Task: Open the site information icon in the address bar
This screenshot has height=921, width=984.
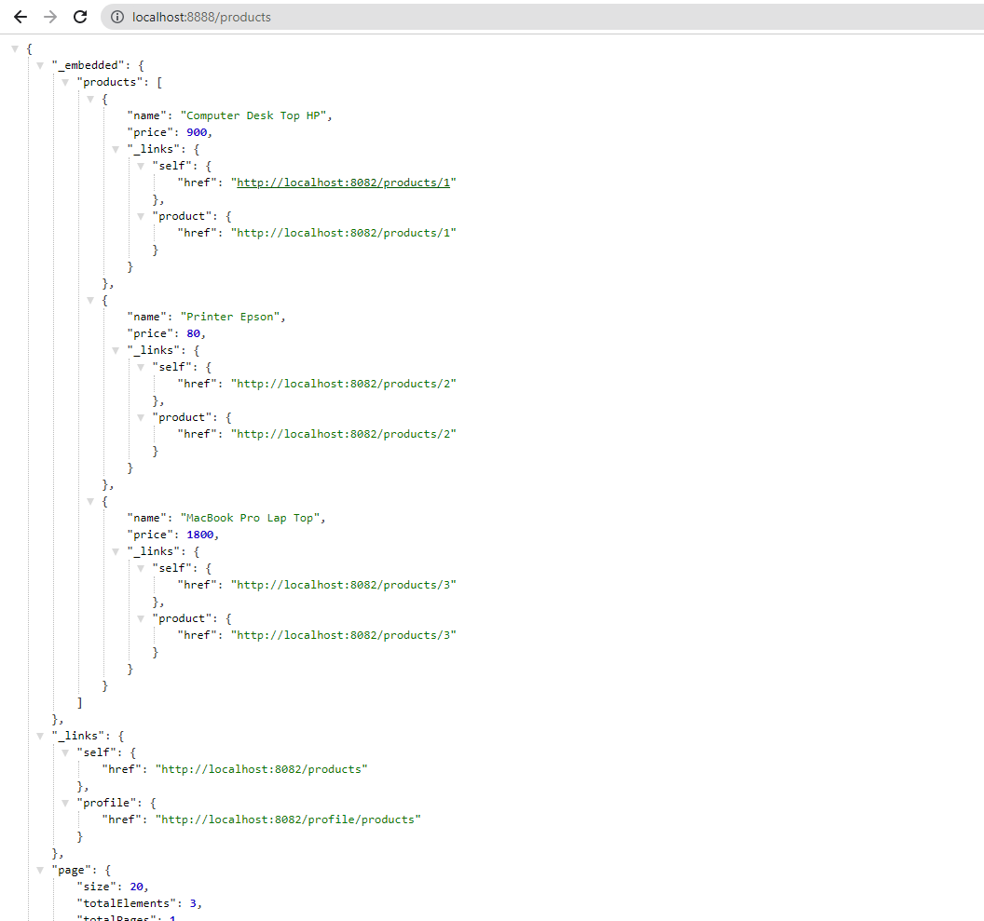Action: coord(116,16)
